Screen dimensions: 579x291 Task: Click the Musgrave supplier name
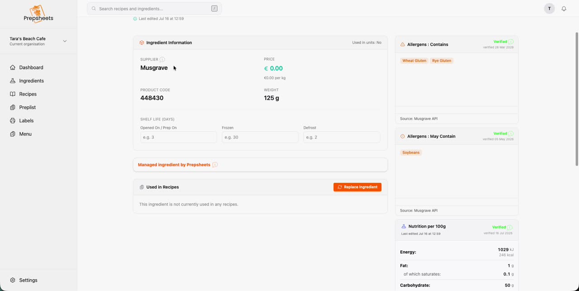(154, 68)
